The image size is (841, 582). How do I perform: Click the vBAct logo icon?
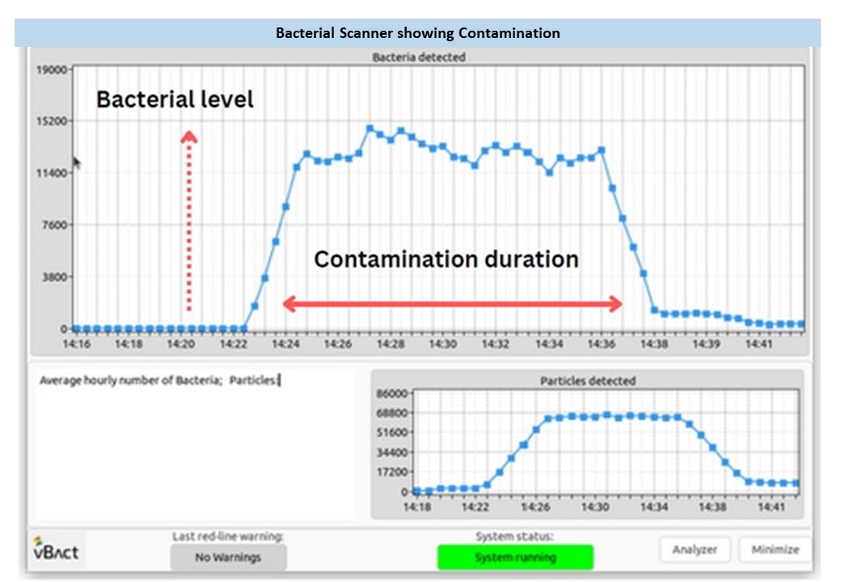tap(55, 551)
